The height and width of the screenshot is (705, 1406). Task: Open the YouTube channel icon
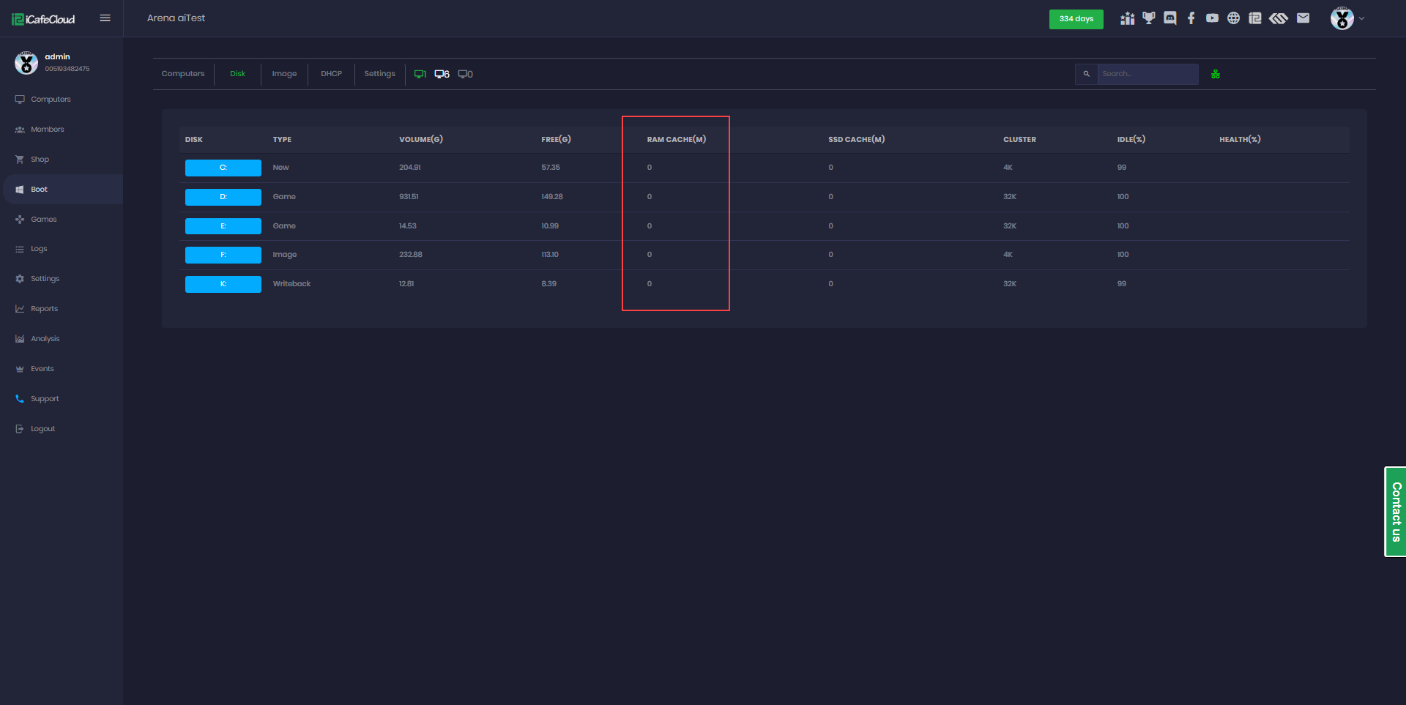1212,18
